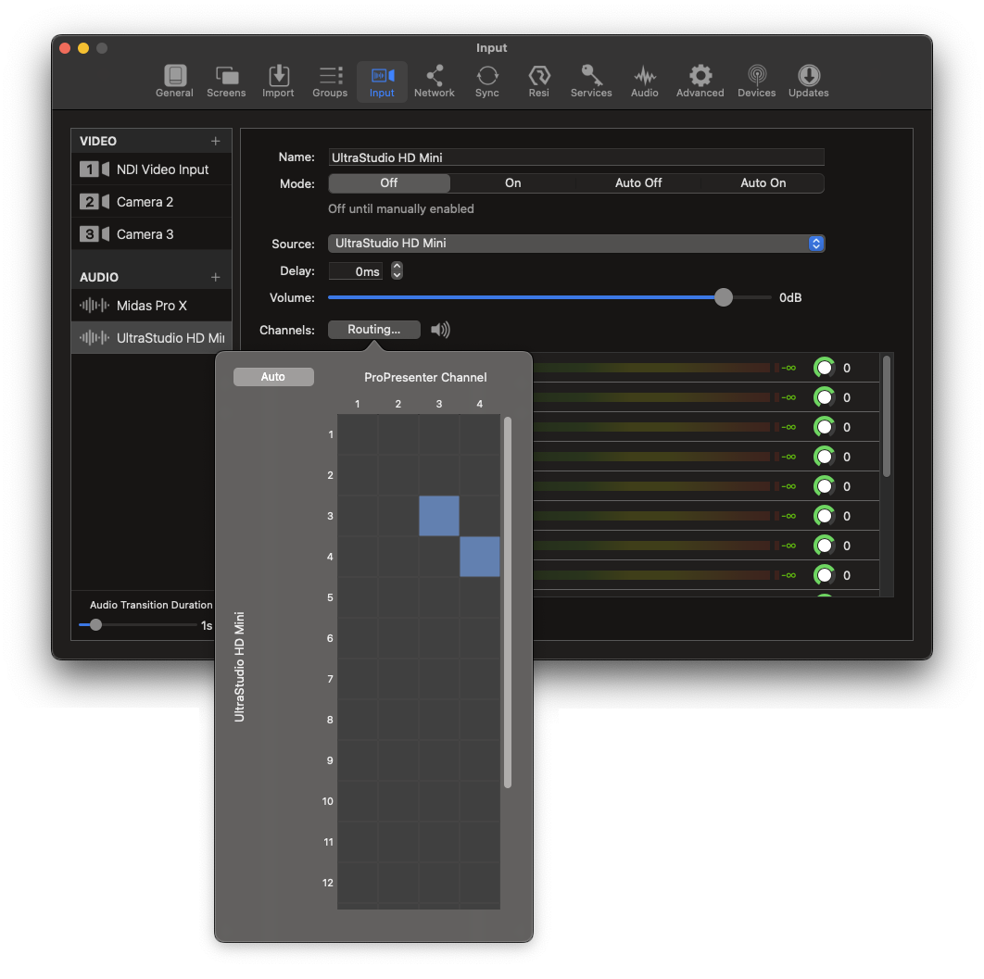This screenshot has height=979, width=984.
Task: Open the Screens preferences tab
Action: coord(226,82)
